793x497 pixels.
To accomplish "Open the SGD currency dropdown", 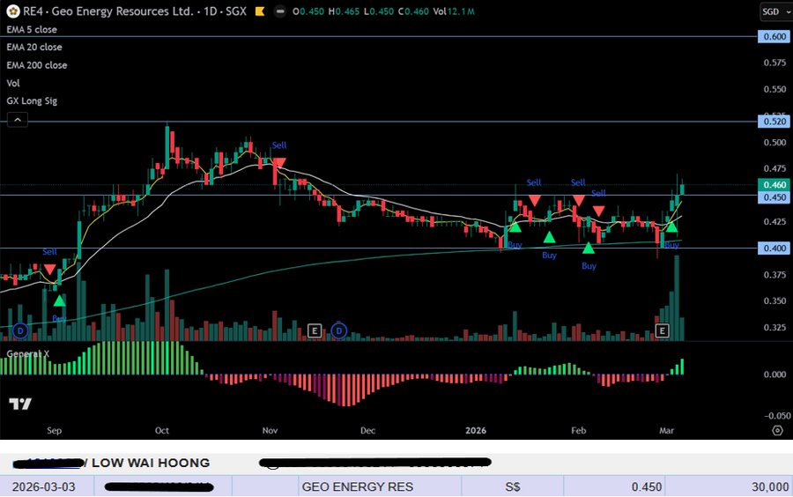I will (774, 11).
